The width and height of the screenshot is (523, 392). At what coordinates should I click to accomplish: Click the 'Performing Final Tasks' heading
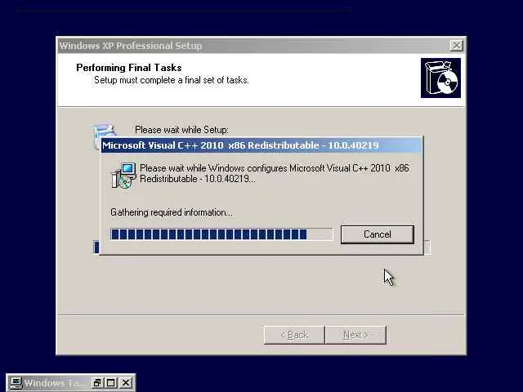pos(129,68)
